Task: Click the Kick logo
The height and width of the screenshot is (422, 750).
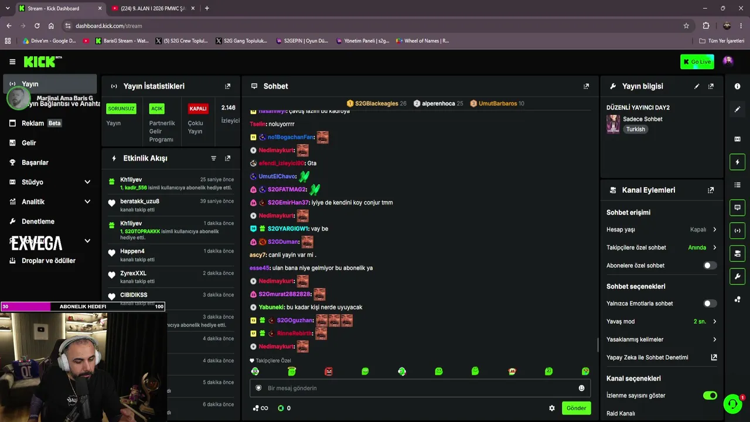Action: (42, 62)
